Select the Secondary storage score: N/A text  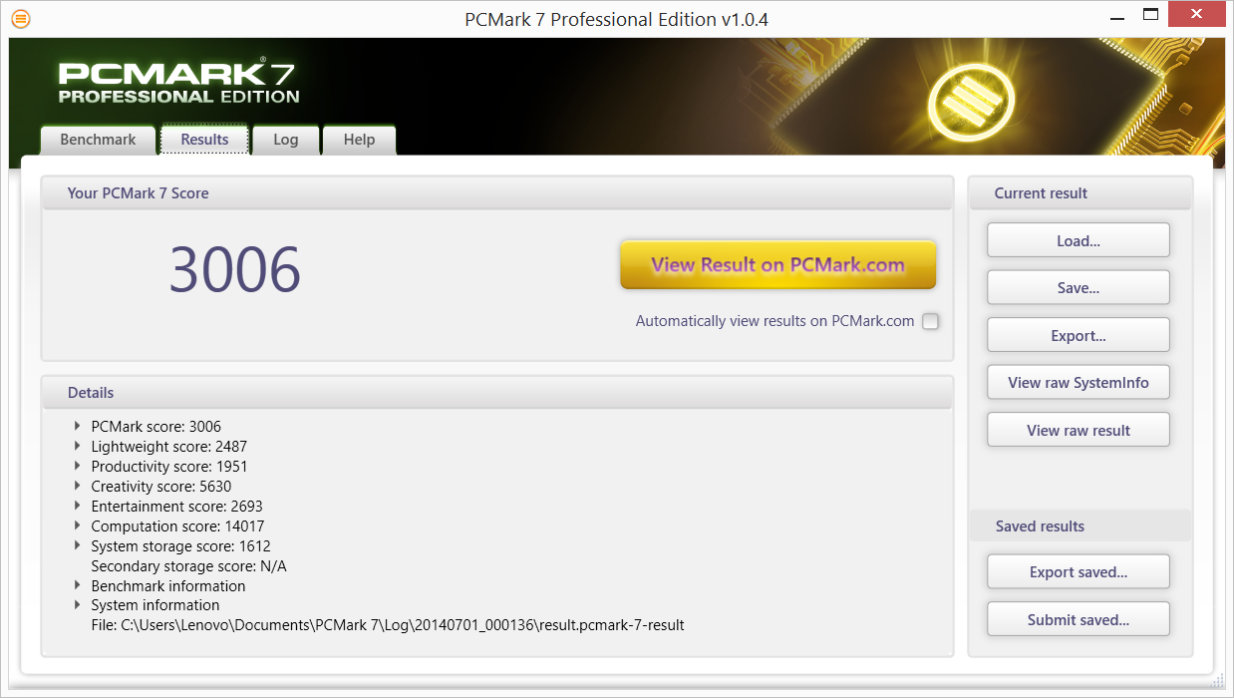coord(188,565)
